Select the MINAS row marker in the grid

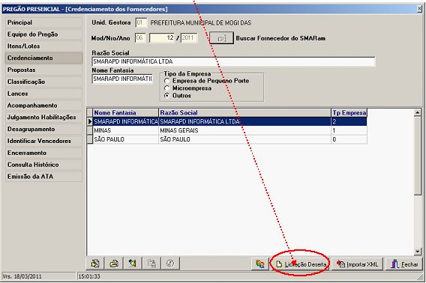coord(90,130)
